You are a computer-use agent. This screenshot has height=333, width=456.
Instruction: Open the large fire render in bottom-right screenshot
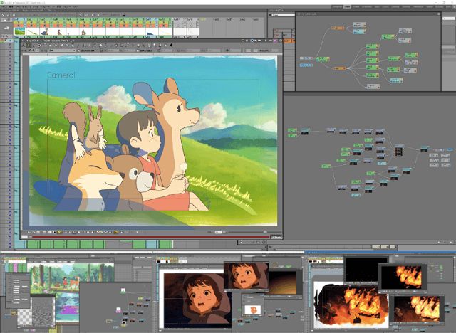point(352,305)
